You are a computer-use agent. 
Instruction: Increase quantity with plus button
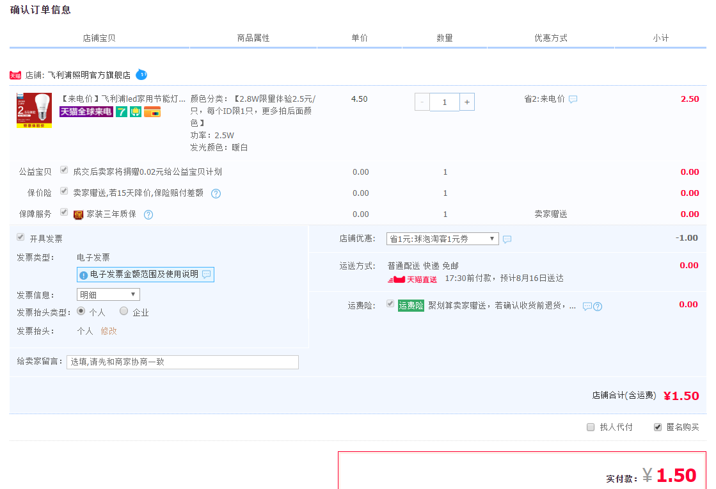(467, 102)
